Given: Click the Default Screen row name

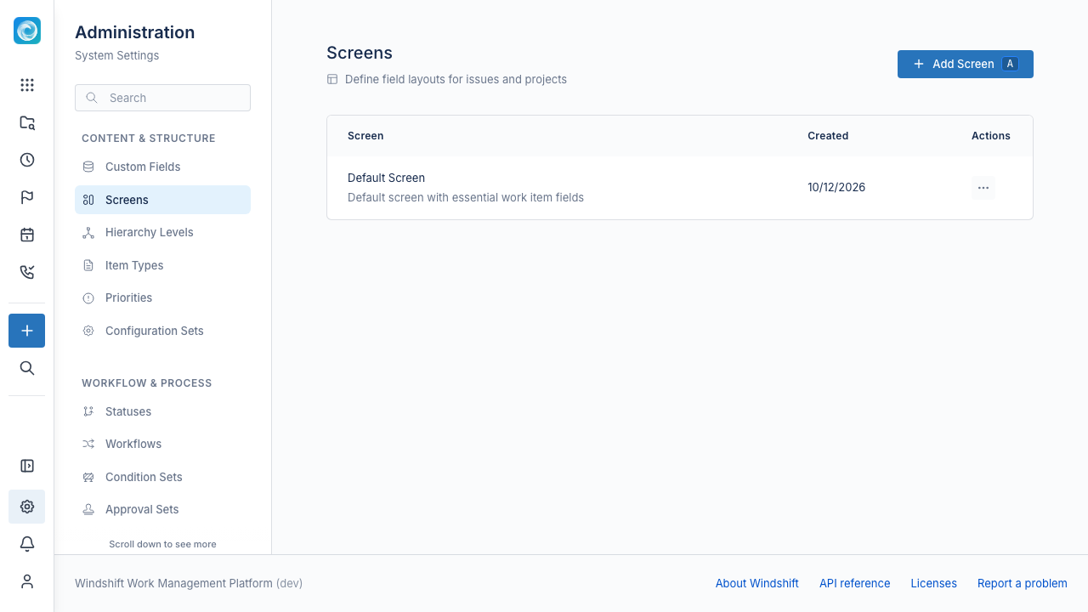Looking at the screenshot, I should point(386,178).
